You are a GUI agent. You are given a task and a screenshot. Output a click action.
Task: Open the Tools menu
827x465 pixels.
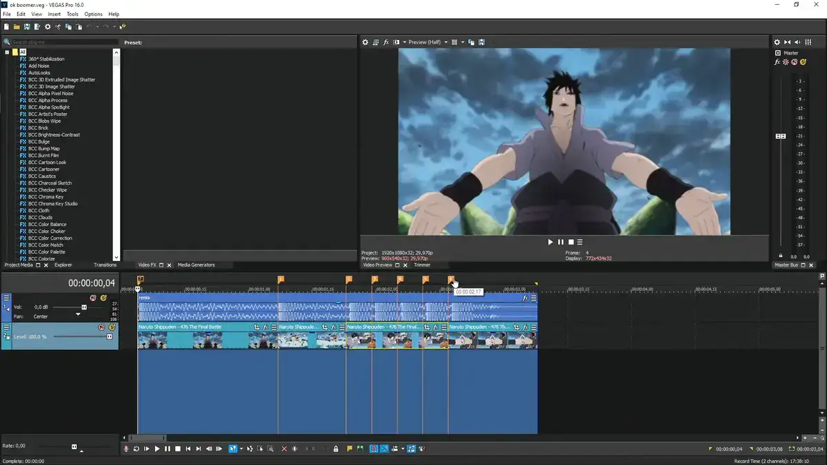(x=72, y=14)
